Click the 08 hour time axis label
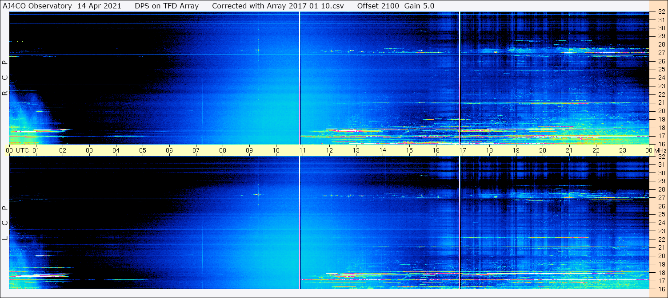The width and height of the screenshot is (668, 298). pyautogui.click(x=223, y=150)
